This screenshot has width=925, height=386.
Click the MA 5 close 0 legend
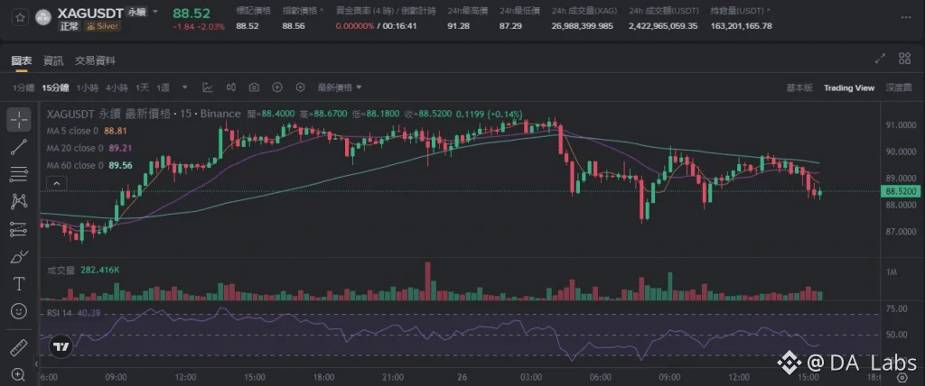71,131
